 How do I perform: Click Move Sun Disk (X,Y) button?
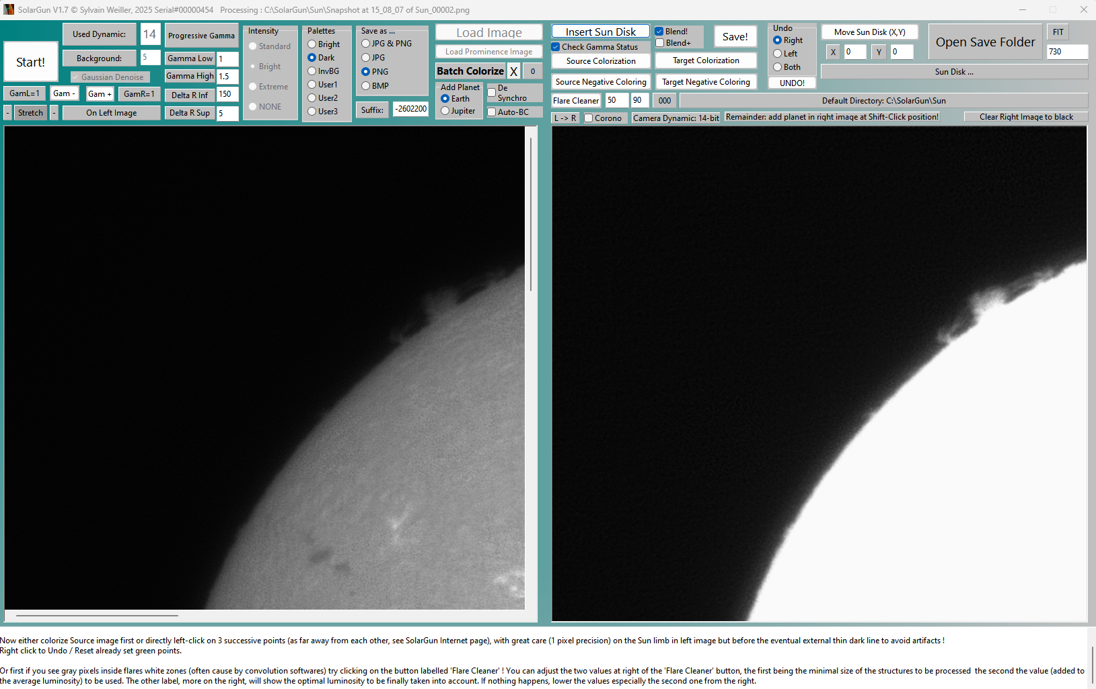[x=870, y=32]
